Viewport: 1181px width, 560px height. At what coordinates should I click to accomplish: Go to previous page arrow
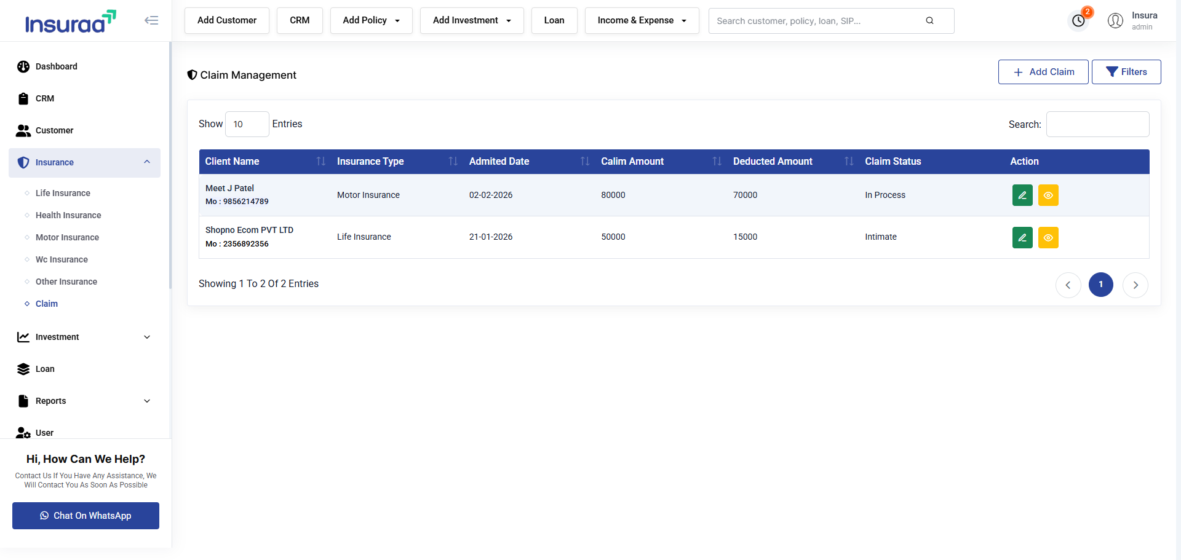coord(1068,285)
